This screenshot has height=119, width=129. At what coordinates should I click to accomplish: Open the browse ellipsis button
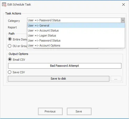pos(116,79)
